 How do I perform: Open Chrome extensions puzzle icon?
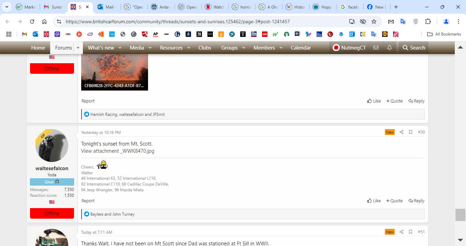pyautogui.click(x=428, y=22)
